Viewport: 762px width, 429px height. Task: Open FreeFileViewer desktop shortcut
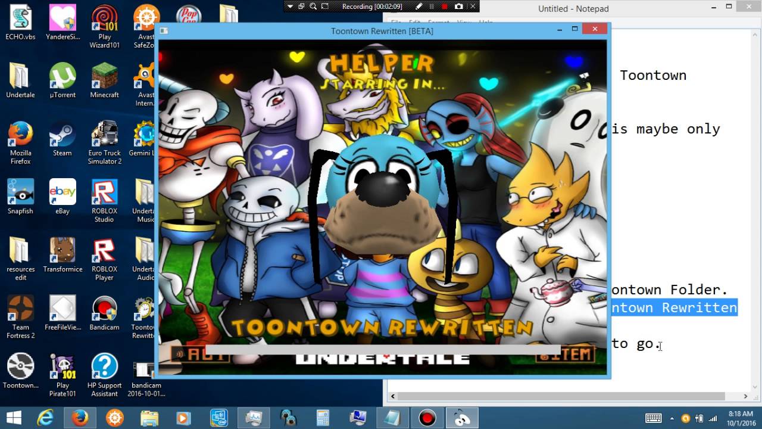point(63,313)
